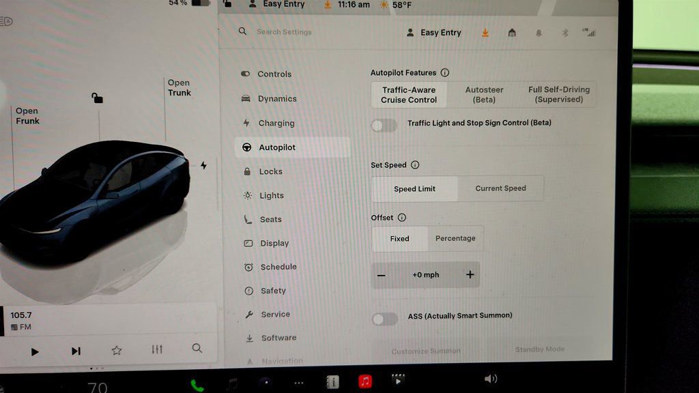Open the Service settings menu
This screenshot has width=699, height=393.
[x=268, y=314]
